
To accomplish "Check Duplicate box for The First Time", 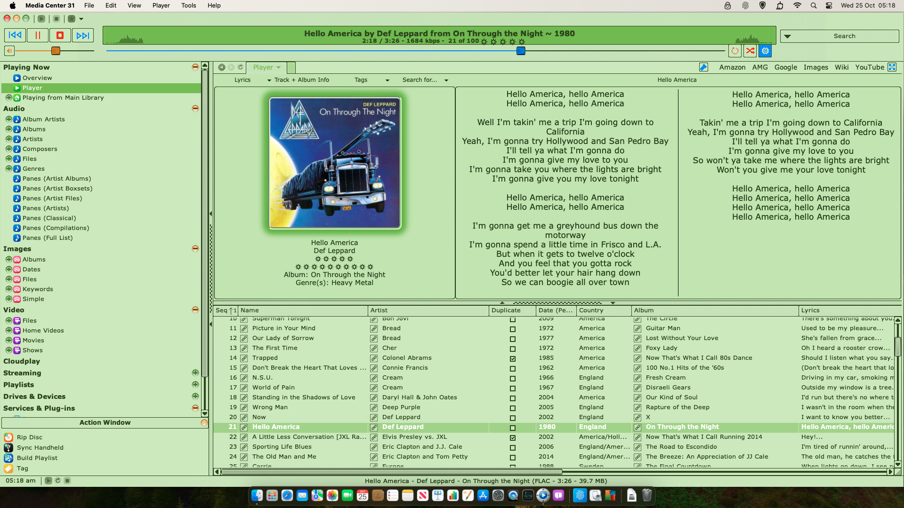I will coord(513,349).
